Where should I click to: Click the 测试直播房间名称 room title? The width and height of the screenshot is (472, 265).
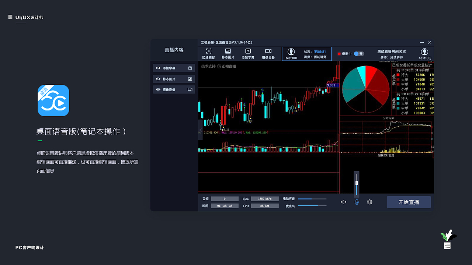391,52
